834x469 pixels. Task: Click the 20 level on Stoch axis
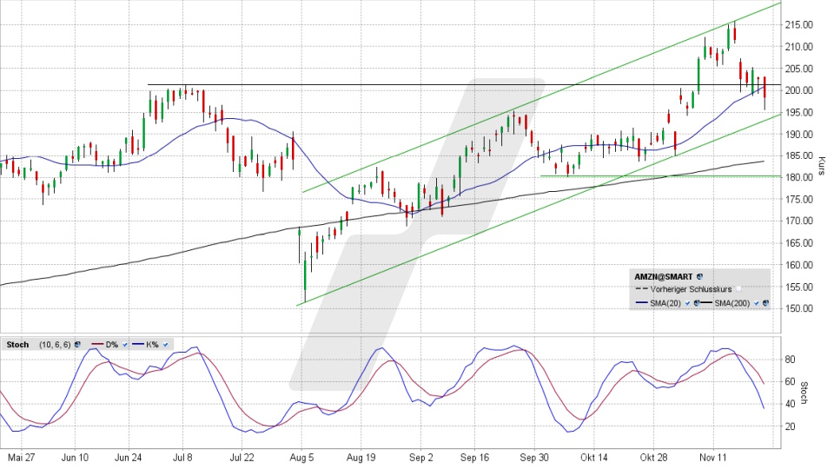tap(791, 426)
